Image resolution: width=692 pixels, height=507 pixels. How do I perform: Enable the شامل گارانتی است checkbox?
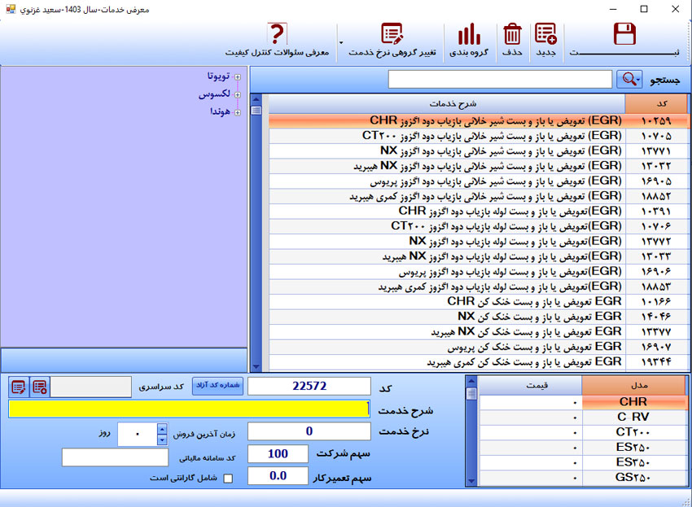tap(228, 479)
